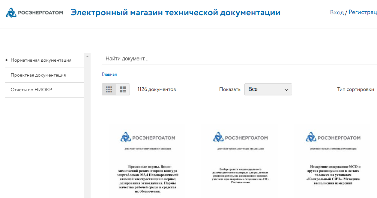Open Выбор средств индивидуального дозиметрического контроля document
The width and height of the screenshot is (377, 198).
pos(240,162)
